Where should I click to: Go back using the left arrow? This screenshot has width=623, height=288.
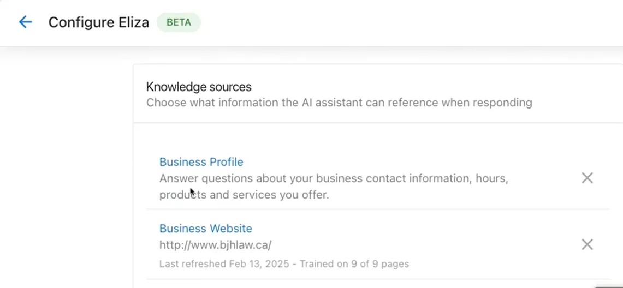25,22
